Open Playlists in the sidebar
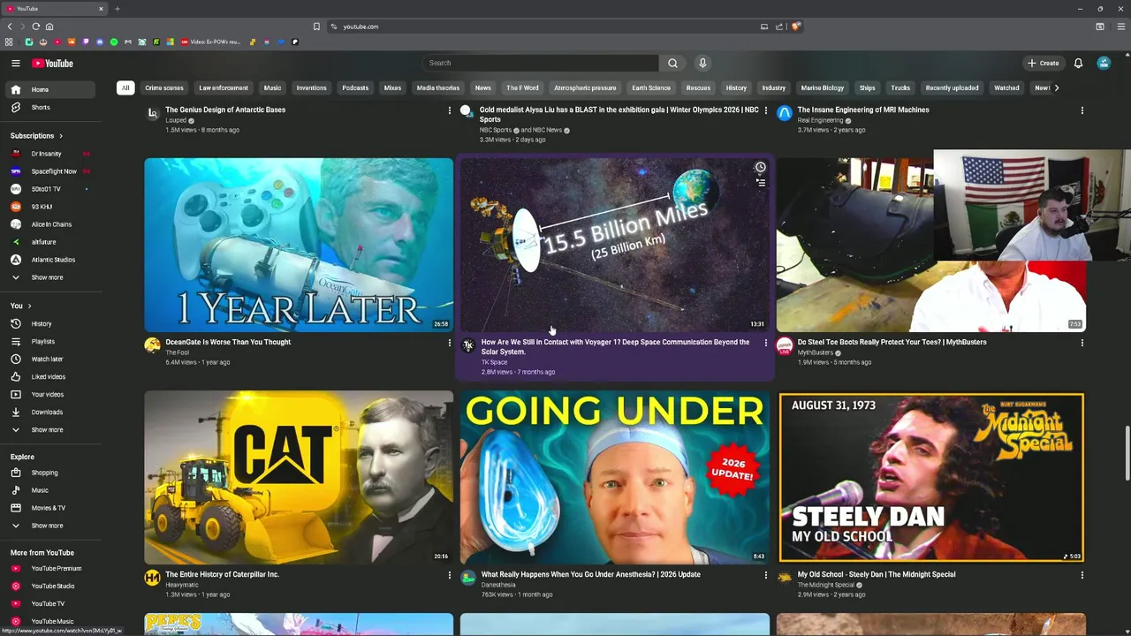This screenshot has width=1131, height=636. click(49, 341)
